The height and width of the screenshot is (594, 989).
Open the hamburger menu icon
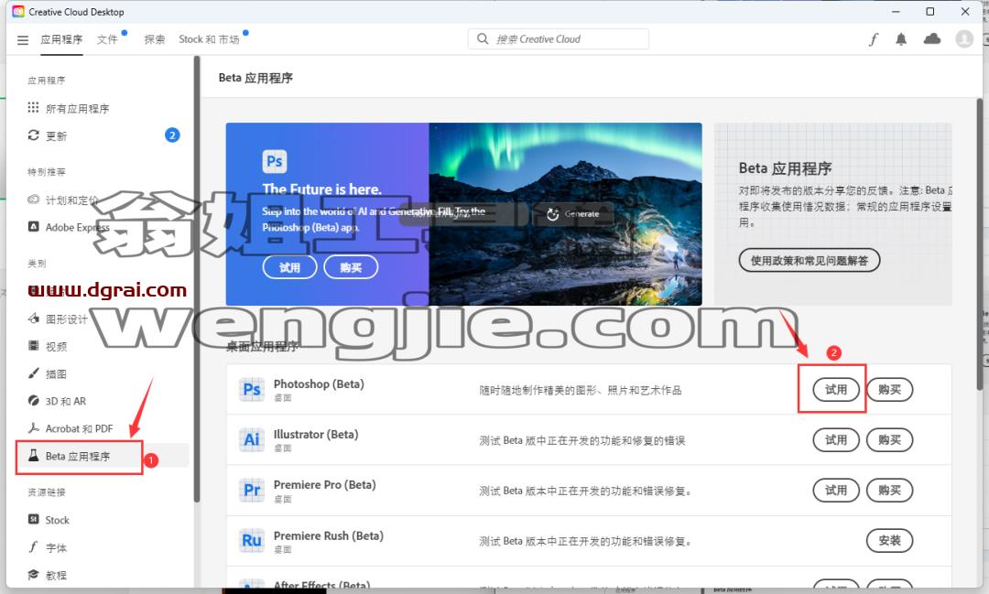click(x=23, y=39)
